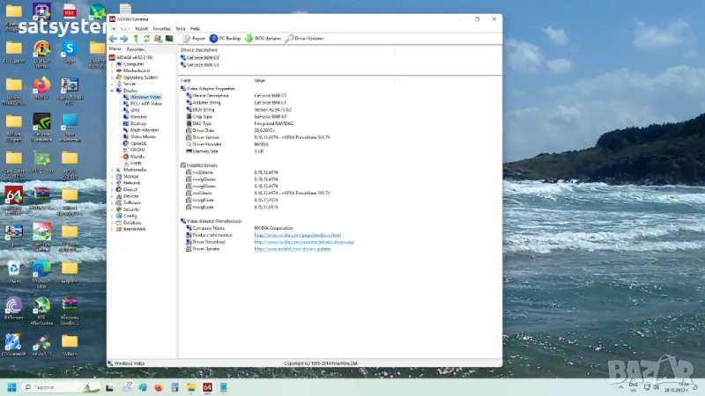The height and width of the screenshot is (396, 705).
Task: Open the Tools menu
Action: tap(181, 28)
